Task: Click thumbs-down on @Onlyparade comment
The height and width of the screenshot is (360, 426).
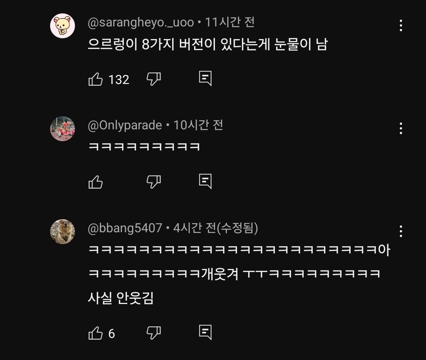Action: [x=153, y=182]
